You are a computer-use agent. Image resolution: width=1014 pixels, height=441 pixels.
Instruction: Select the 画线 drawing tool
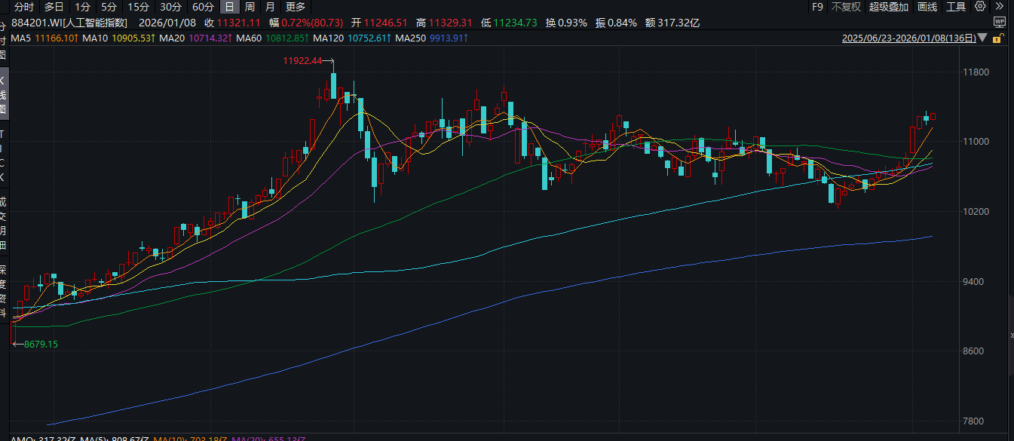pyautogui.click(x=928, y=7)
